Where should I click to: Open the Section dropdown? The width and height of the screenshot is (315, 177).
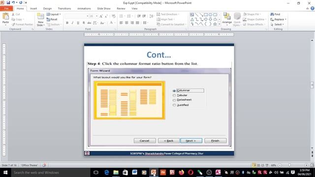pyautogui.click(x=54, y=24)
